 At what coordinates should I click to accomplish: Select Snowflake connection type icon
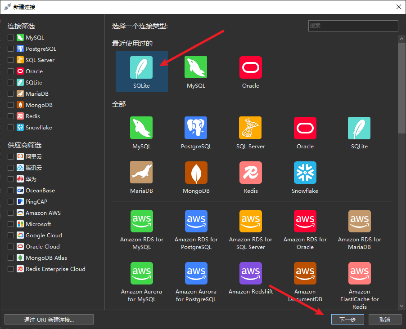pyautogui.click(x=305, y=173)
